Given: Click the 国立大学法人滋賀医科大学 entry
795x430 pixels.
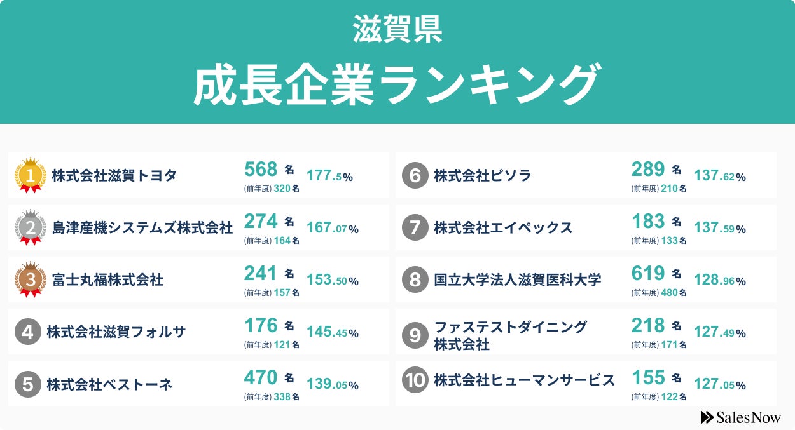Looking at the screenshot, I should click(517, 279).
